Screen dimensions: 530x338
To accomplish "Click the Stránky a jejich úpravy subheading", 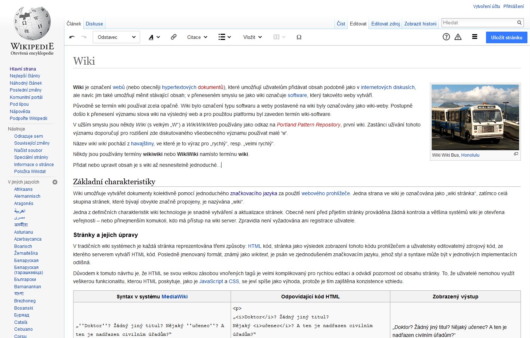I will [105, 235].
